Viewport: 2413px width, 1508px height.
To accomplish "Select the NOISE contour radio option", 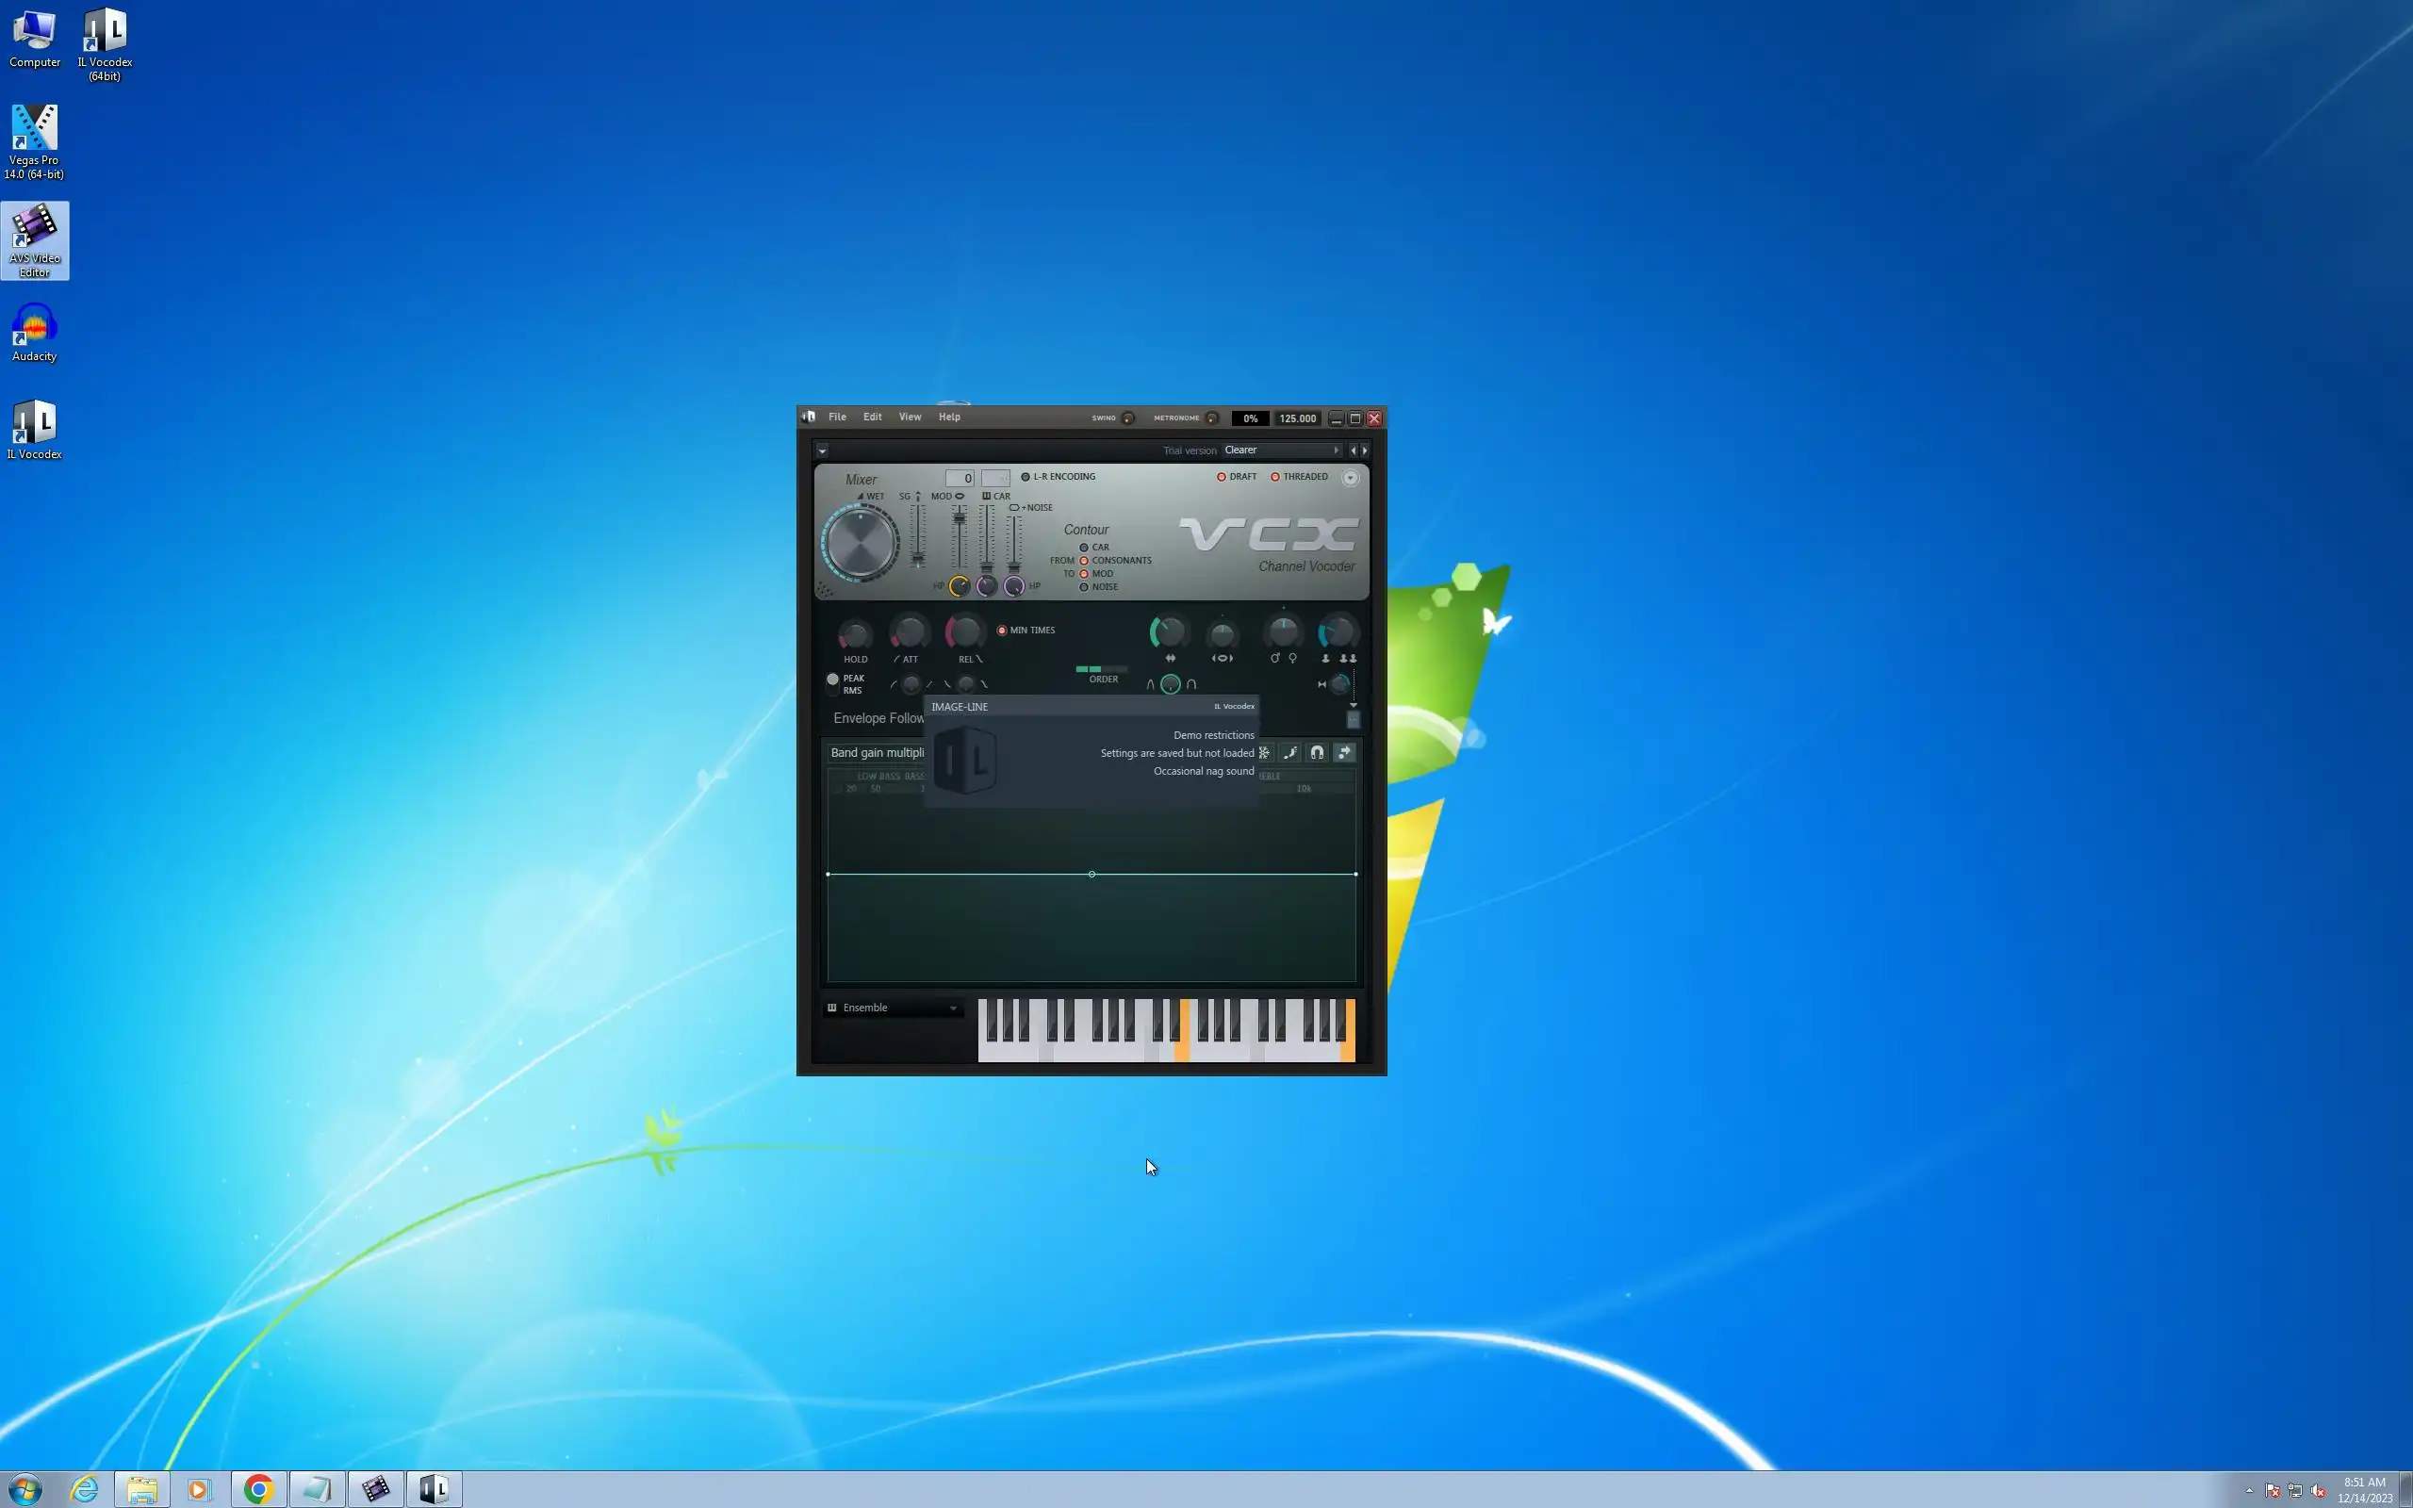I will point(1084,587).
